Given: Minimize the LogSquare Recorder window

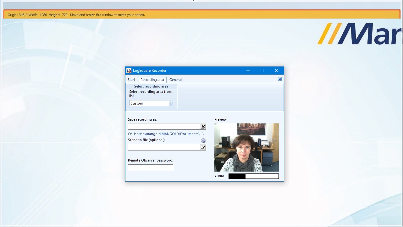Looking at the screenshot, I should tap(248, 71).
